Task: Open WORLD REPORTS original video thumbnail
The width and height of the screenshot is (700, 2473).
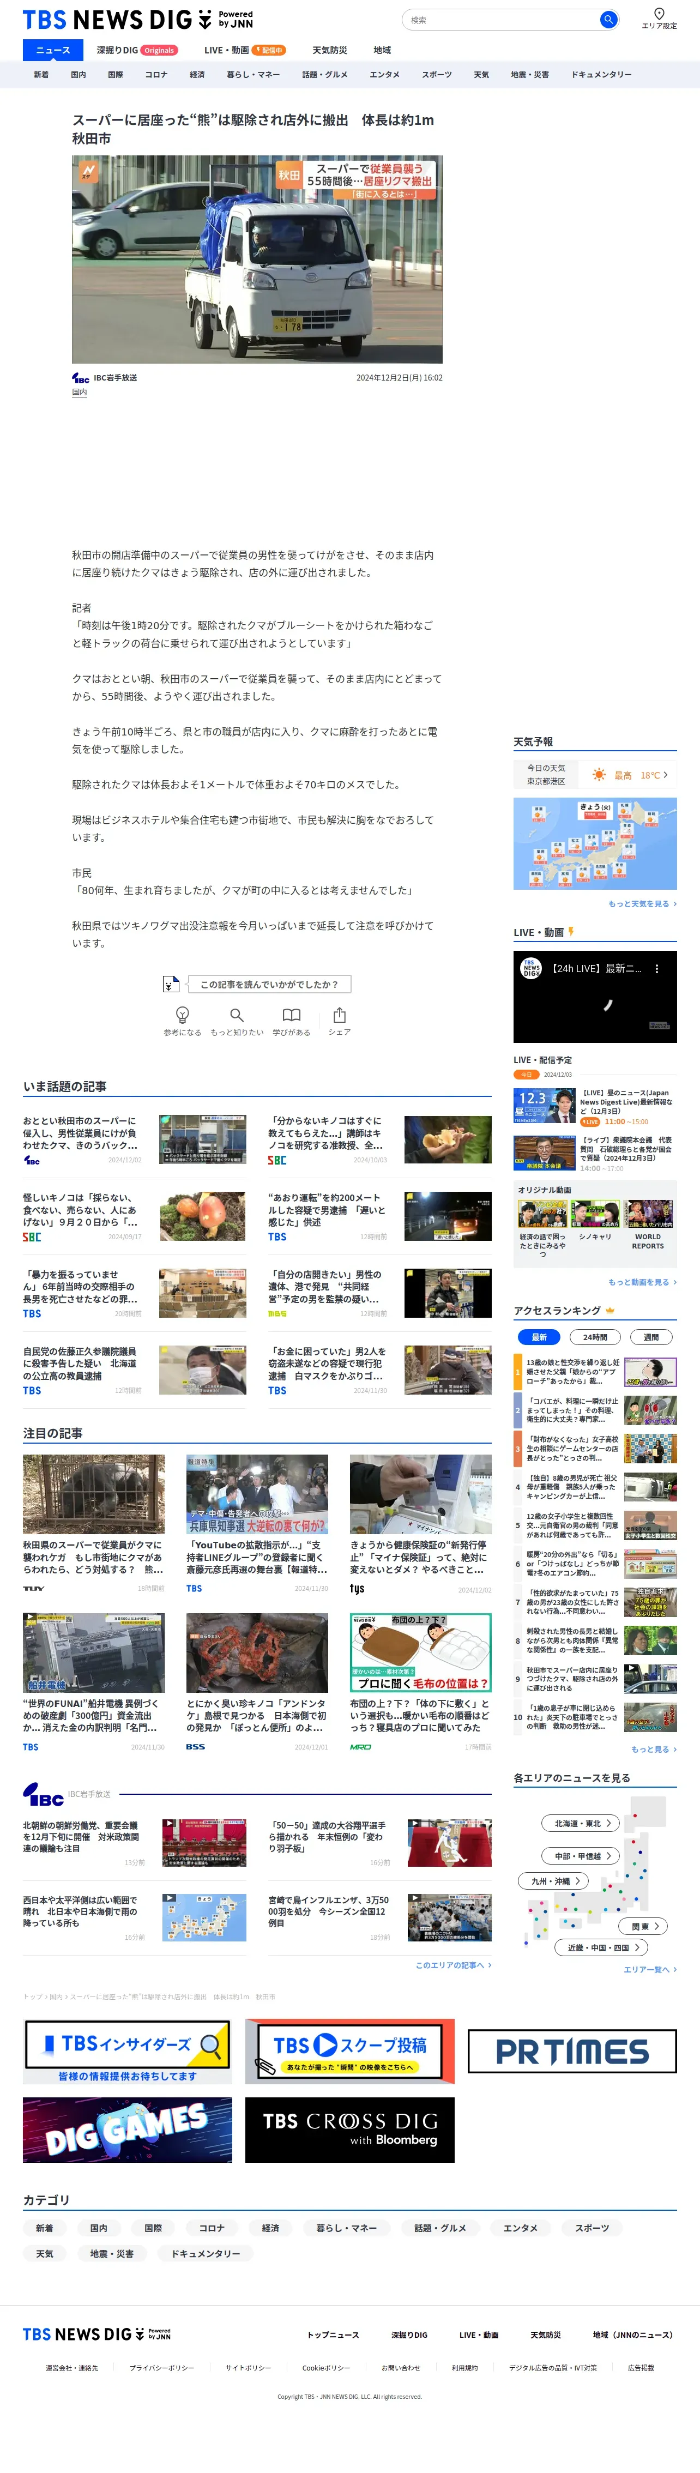Action: point(648,1215)
